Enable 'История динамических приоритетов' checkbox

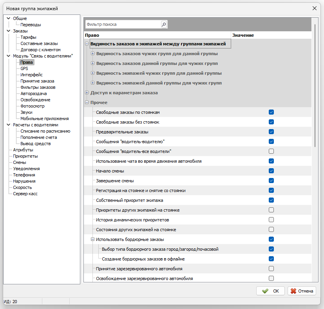pyautogui.click(x=272, y=220)
